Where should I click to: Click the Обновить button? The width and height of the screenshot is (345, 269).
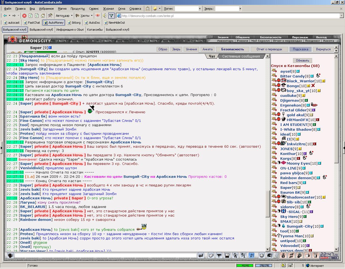pos(302,61)
